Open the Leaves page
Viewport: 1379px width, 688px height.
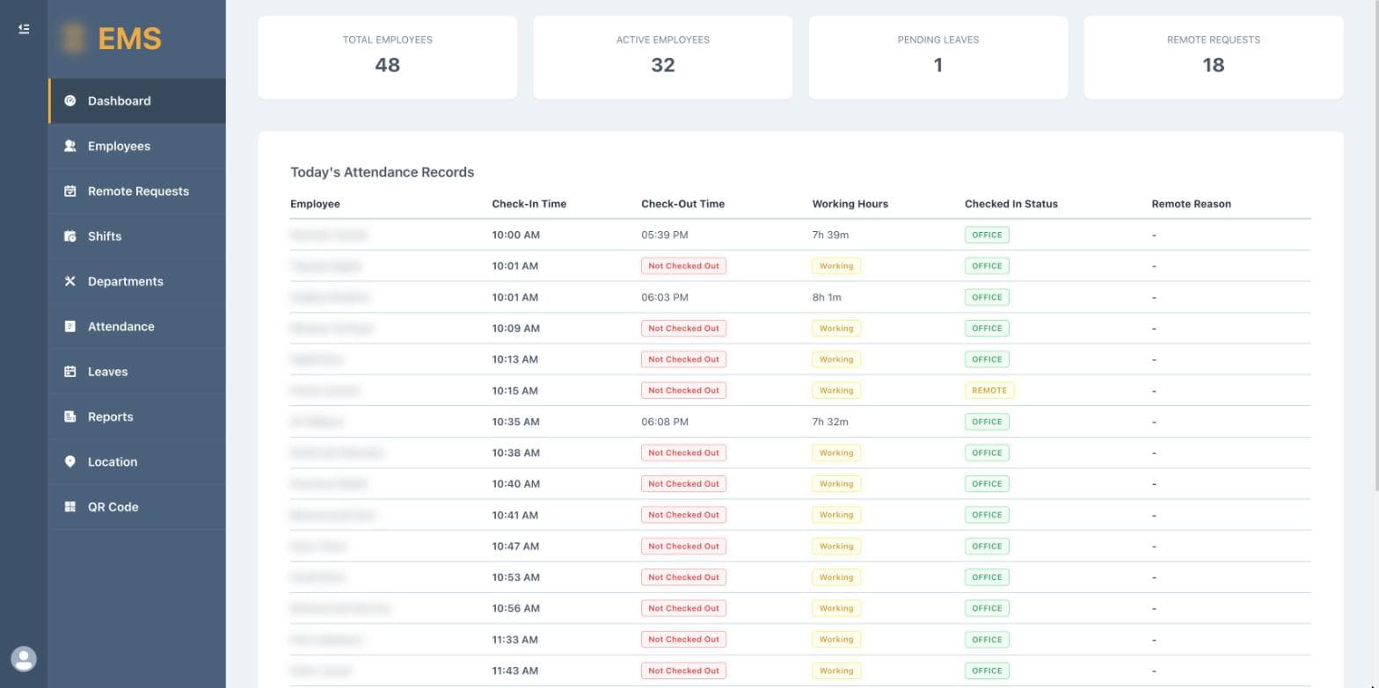pos(137,372)
